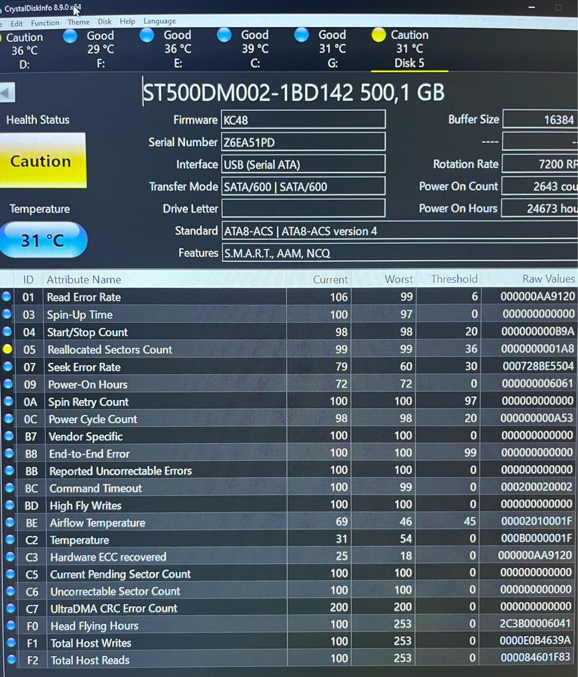Click the Current column header
Viewport: 578px width, 677px height.
[x=330, y=280]
